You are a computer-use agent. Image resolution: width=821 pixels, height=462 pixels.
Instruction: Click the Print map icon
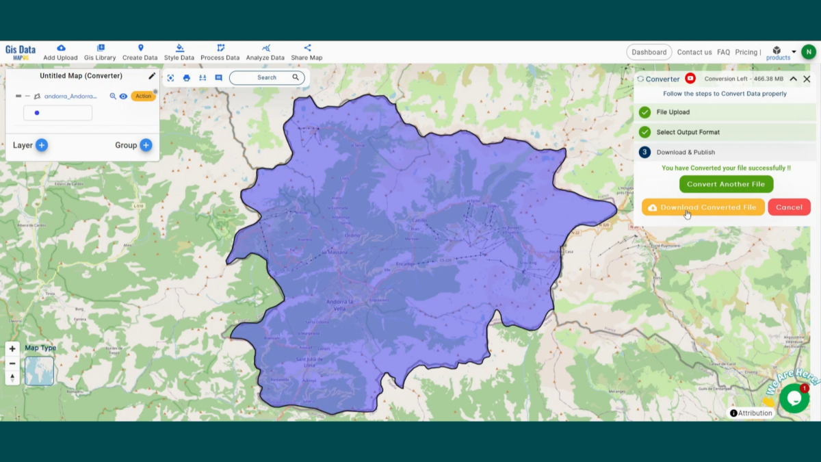point(186,77)
